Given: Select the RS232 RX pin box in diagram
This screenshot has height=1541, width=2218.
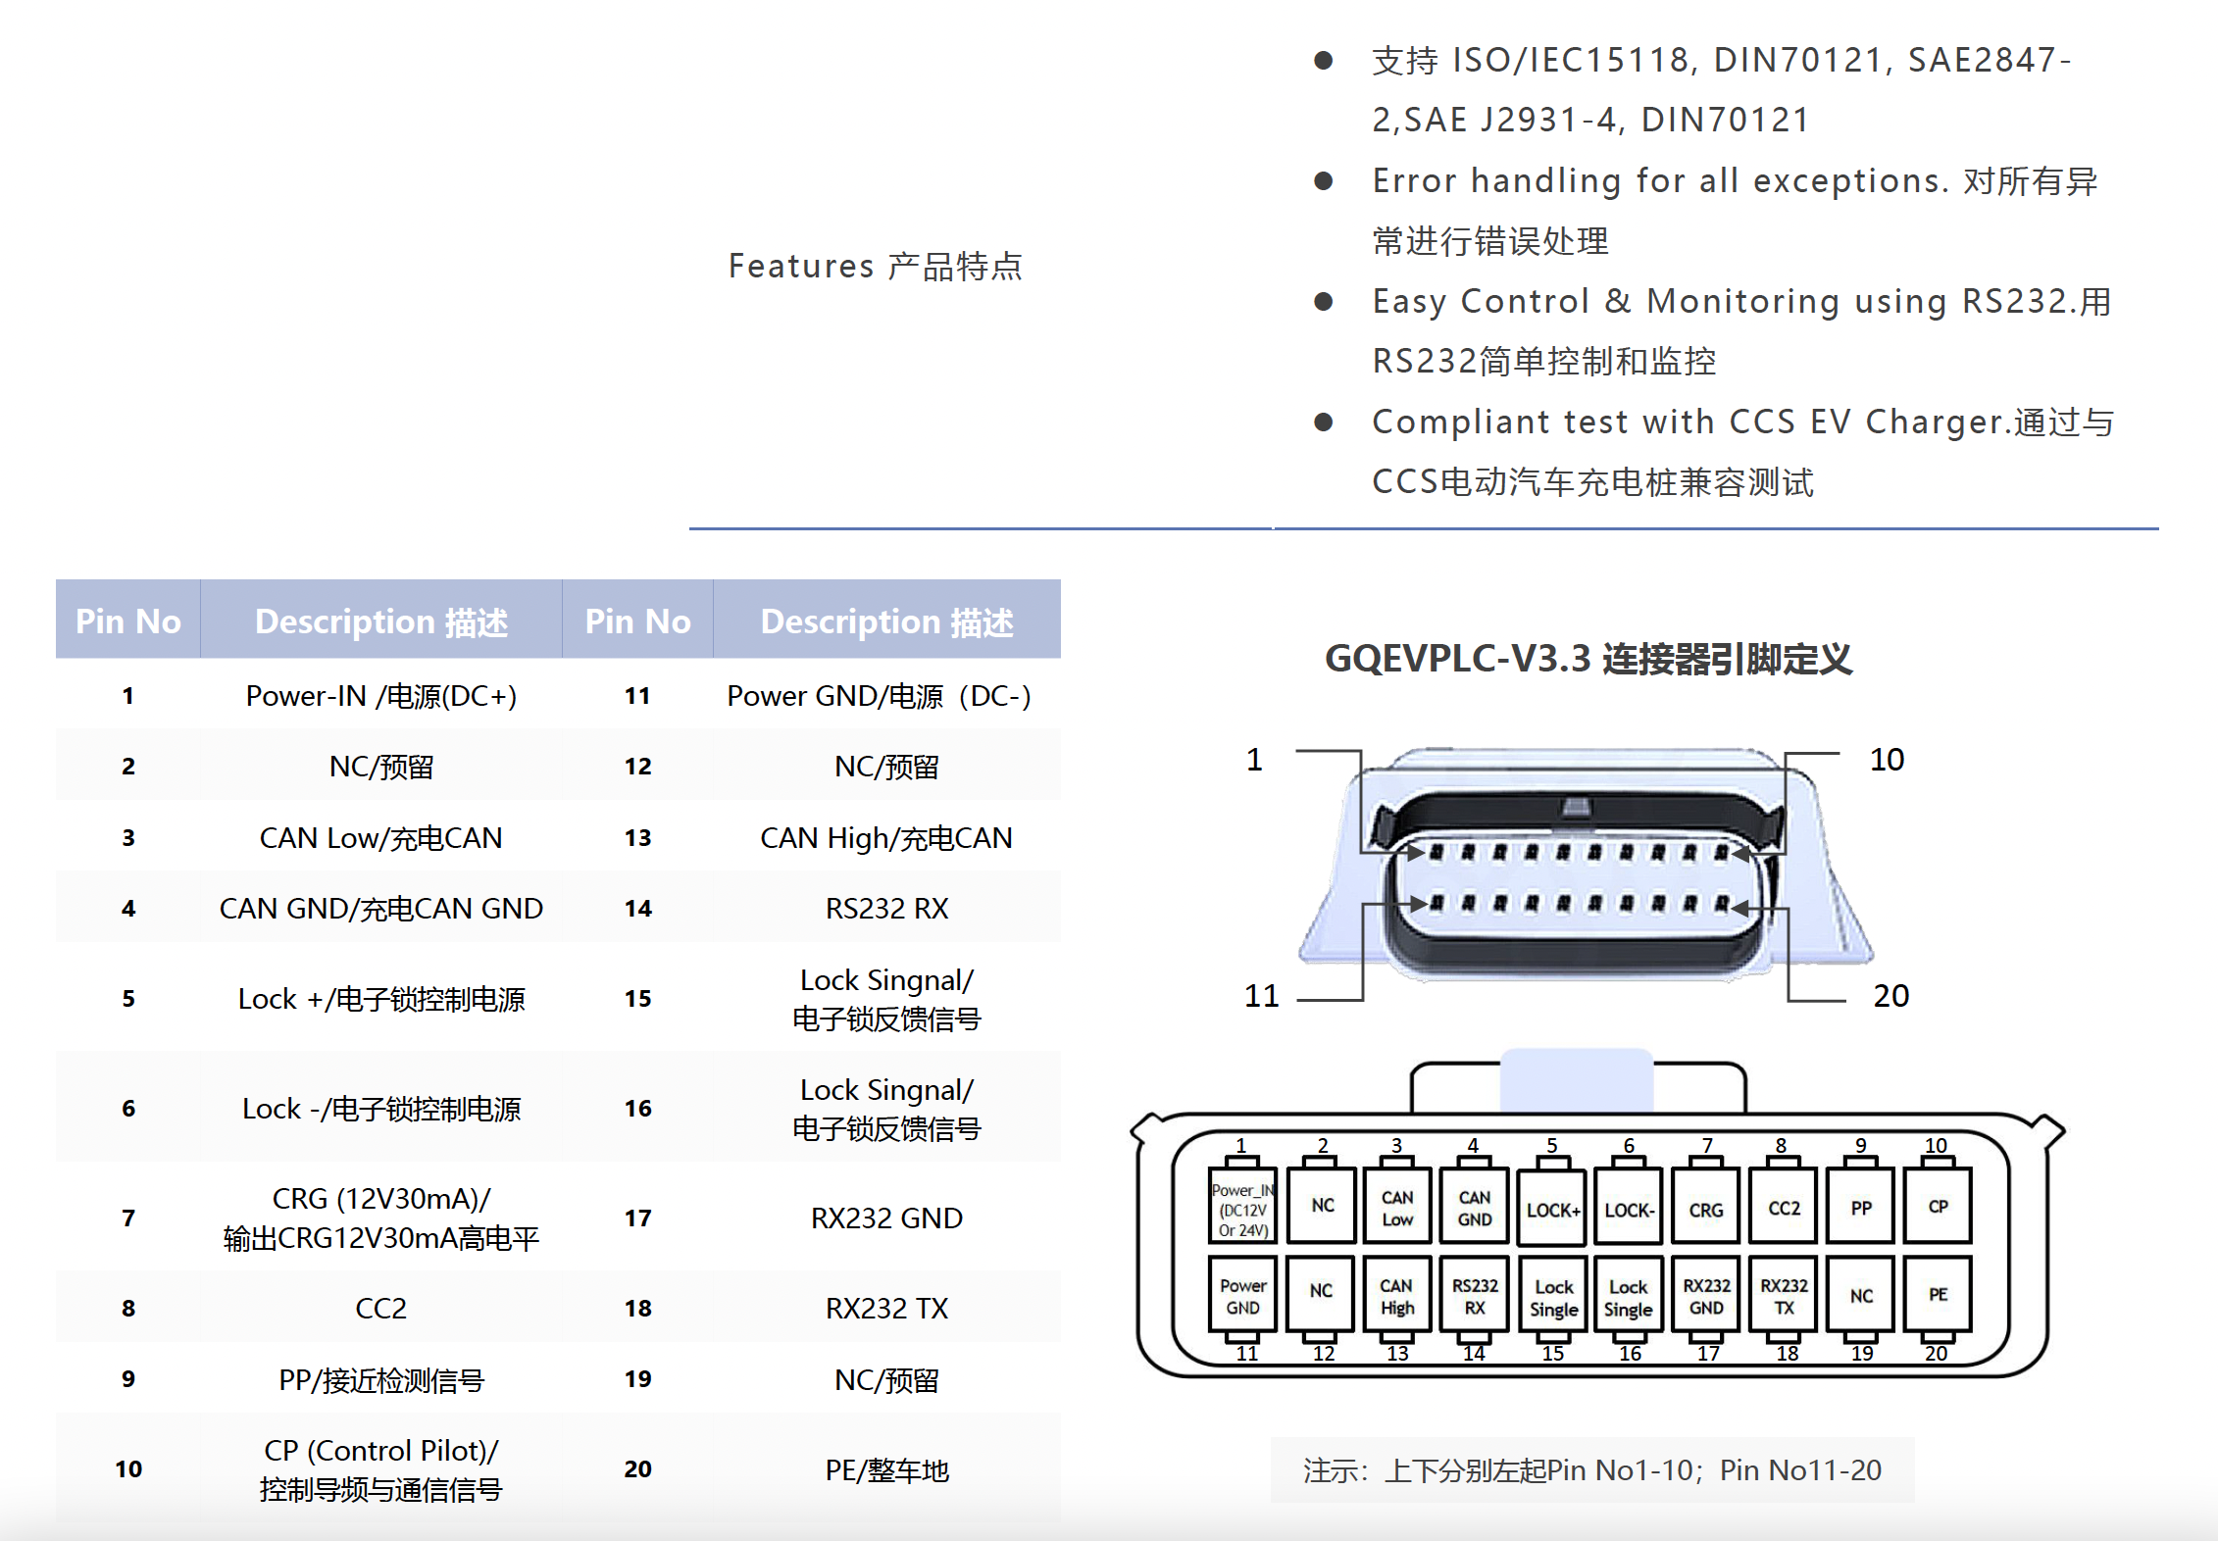Looking at the screenshot, I should (x=1475, y=1296).
